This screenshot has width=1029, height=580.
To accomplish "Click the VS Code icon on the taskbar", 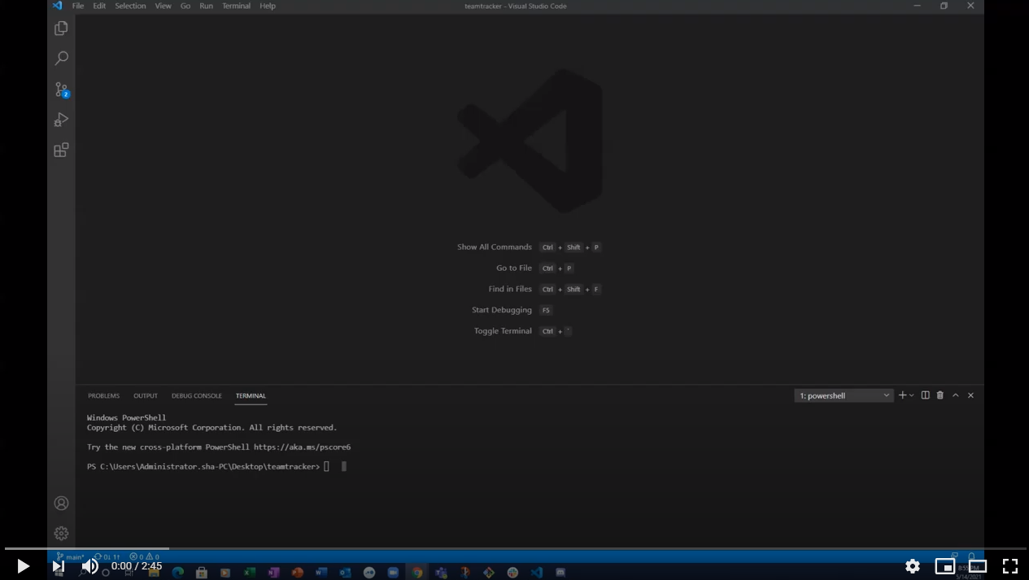I will 537,573.
